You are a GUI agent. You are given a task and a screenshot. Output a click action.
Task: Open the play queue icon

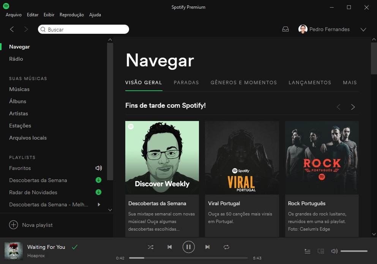tap(308, 251)
